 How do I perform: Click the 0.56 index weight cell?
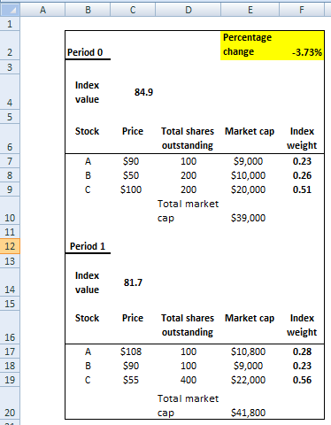[x=302, y=380]
